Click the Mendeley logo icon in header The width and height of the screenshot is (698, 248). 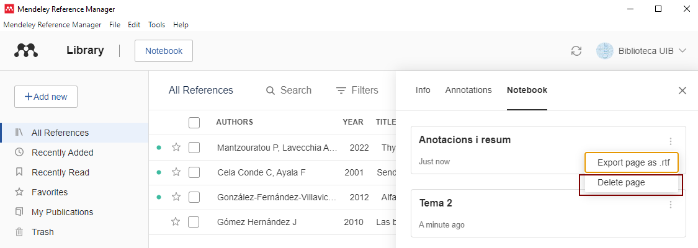[26, 50]
